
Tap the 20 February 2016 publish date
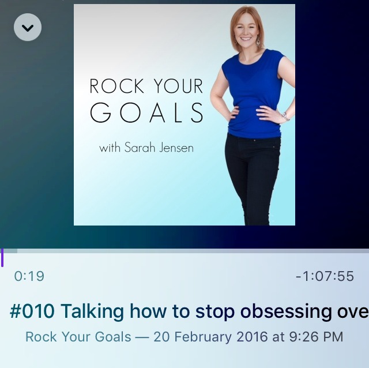[x=210, y=337]
